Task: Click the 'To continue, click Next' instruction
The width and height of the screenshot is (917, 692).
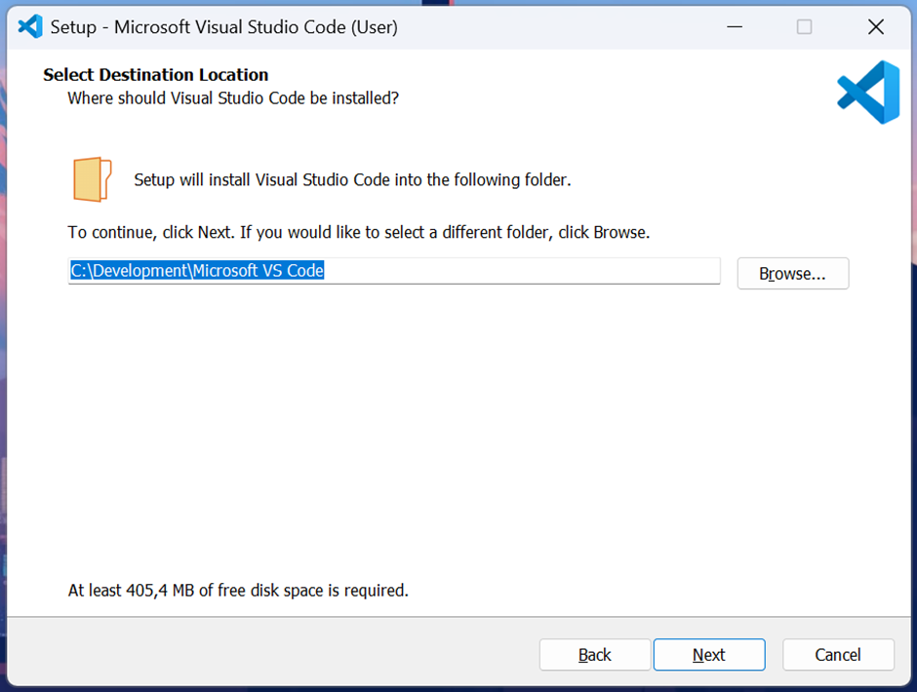Action: tap(359, 233)
